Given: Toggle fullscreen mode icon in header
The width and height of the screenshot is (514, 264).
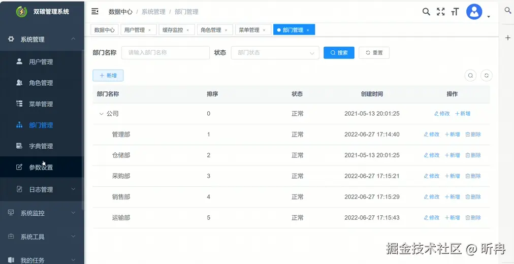Looking at the screenshot, I should [x=440, y=12].
